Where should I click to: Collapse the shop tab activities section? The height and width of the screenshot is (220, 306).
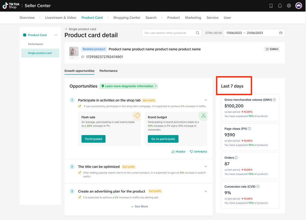point(205,100)
